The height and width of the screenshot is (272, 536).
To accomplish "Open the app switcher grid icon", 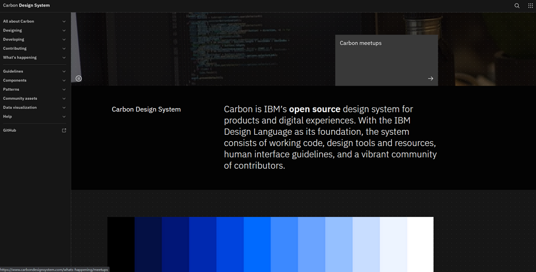I will pyautogui.click(x=530, y=5).
